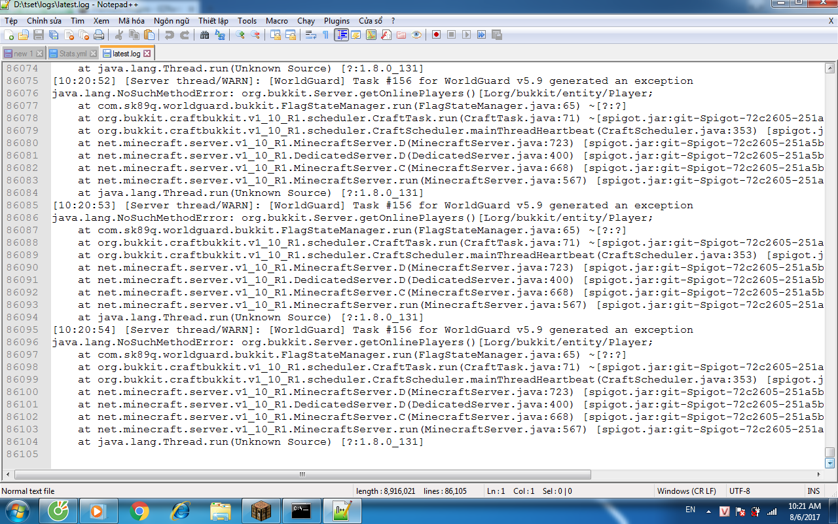Screen dimensions: 838x524
Task: Click the Close All toolbar icon
Action: point(84,35)
